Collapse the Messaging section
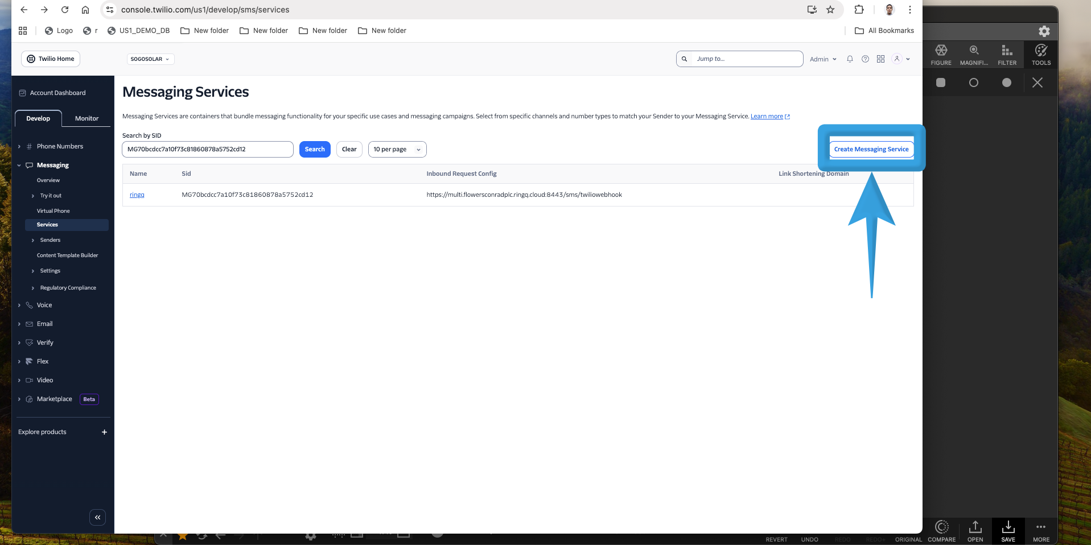The image size is (1091, 545). pyautogui.click(x=19, y=166)
